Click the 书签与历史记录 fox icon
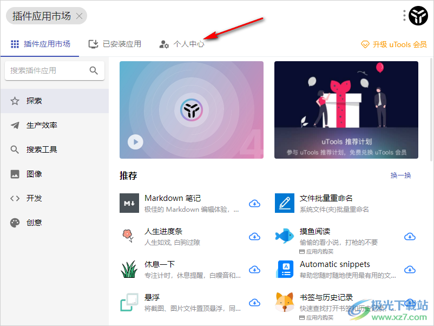This screenshot has height=326, width=434. tap(285, 302)
